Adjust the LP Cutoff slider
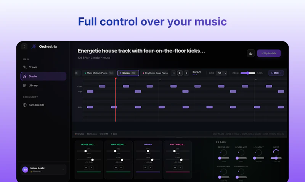Screen dimensions: 305x182 (258, 158)
